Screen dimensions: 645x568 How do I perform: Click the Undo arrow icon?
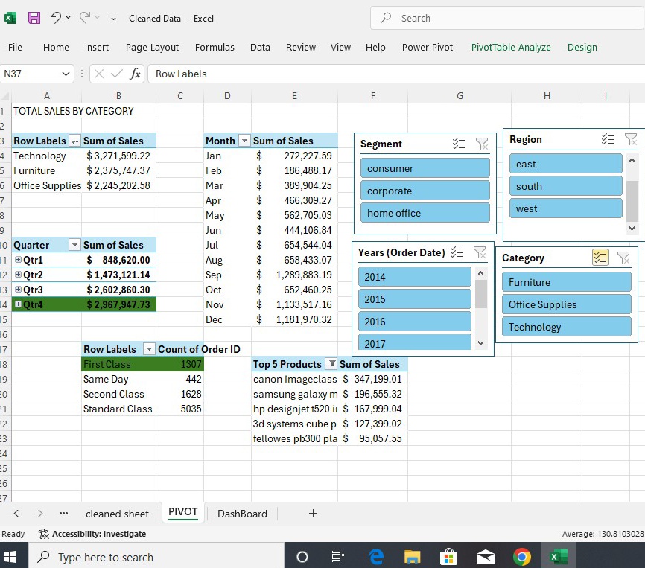point(56,17)
